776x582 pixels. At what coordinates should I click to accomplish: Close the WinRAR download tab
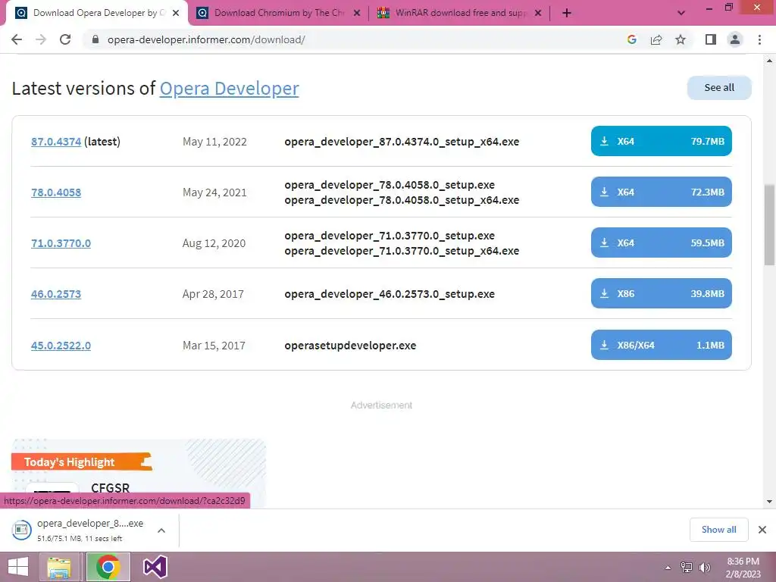(538, 13)
